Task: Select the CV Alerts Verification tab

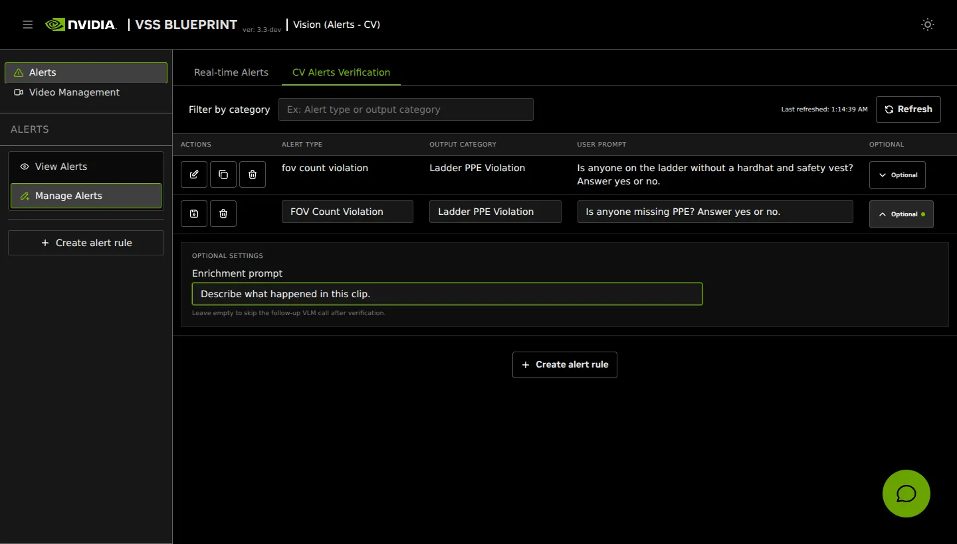Action: tap(342, 72)
